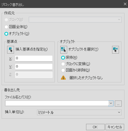Close the ブロック書き出し dialog with X

(125, 4)
